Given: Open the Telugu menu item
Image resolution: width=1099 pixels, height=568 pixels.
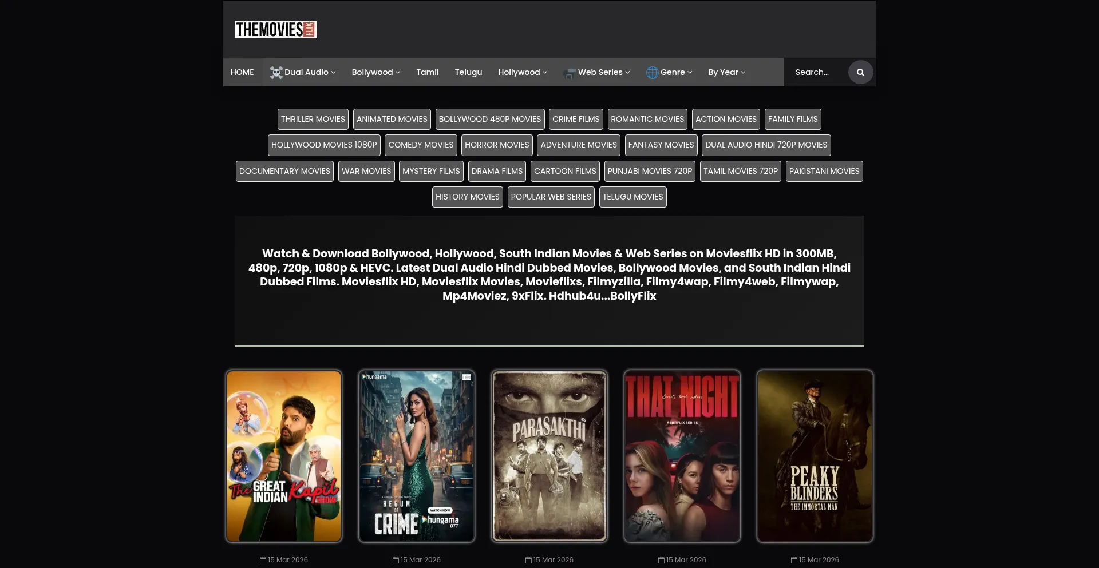Looking at the screenshot, I should click(468, 72).
